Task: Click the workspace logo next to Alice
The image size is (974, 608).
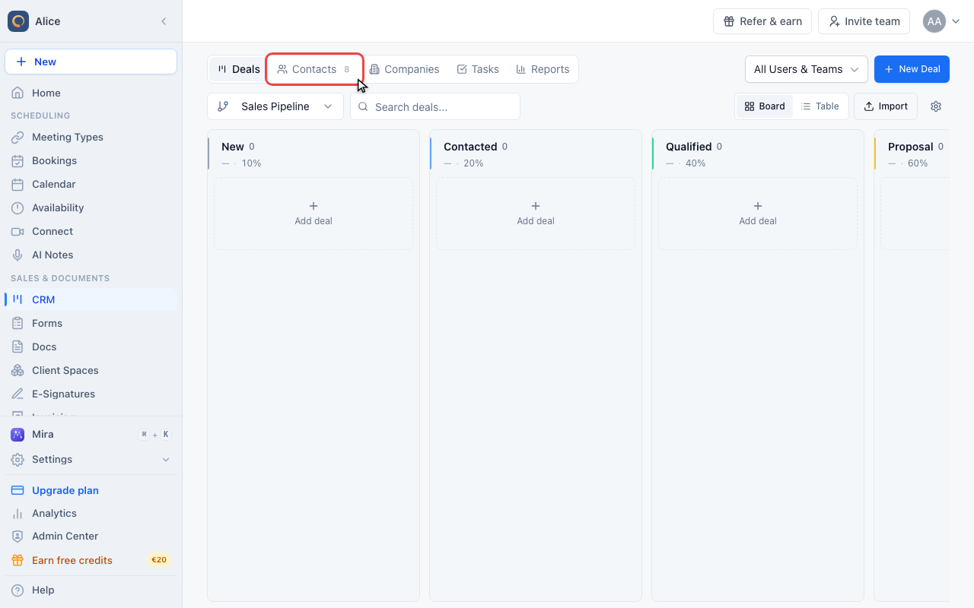Action: [18, 21]
